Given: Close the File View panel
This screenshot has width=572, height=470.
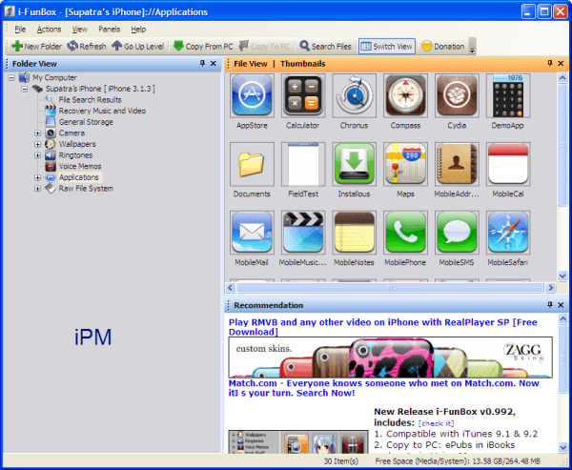Looking at the screenshot, I should [x=562, y=64].
